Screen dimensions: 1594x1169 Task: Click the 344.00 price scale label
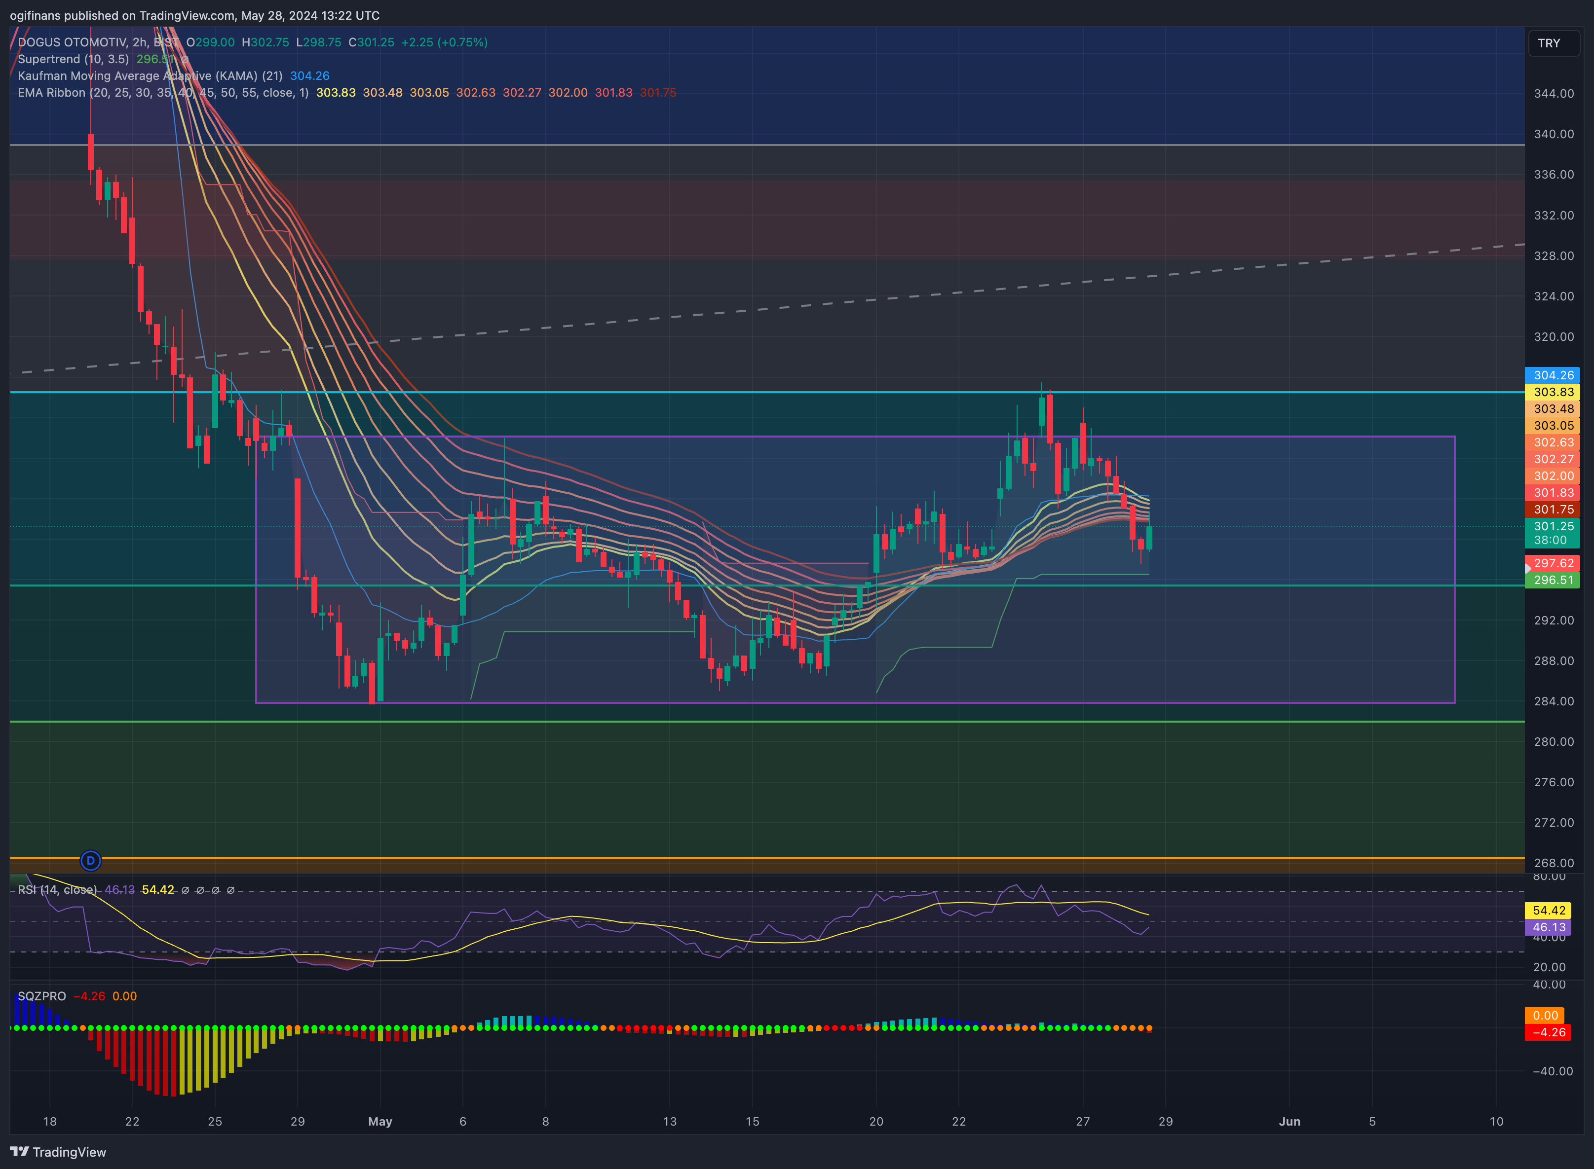(x=1554, y=93)
